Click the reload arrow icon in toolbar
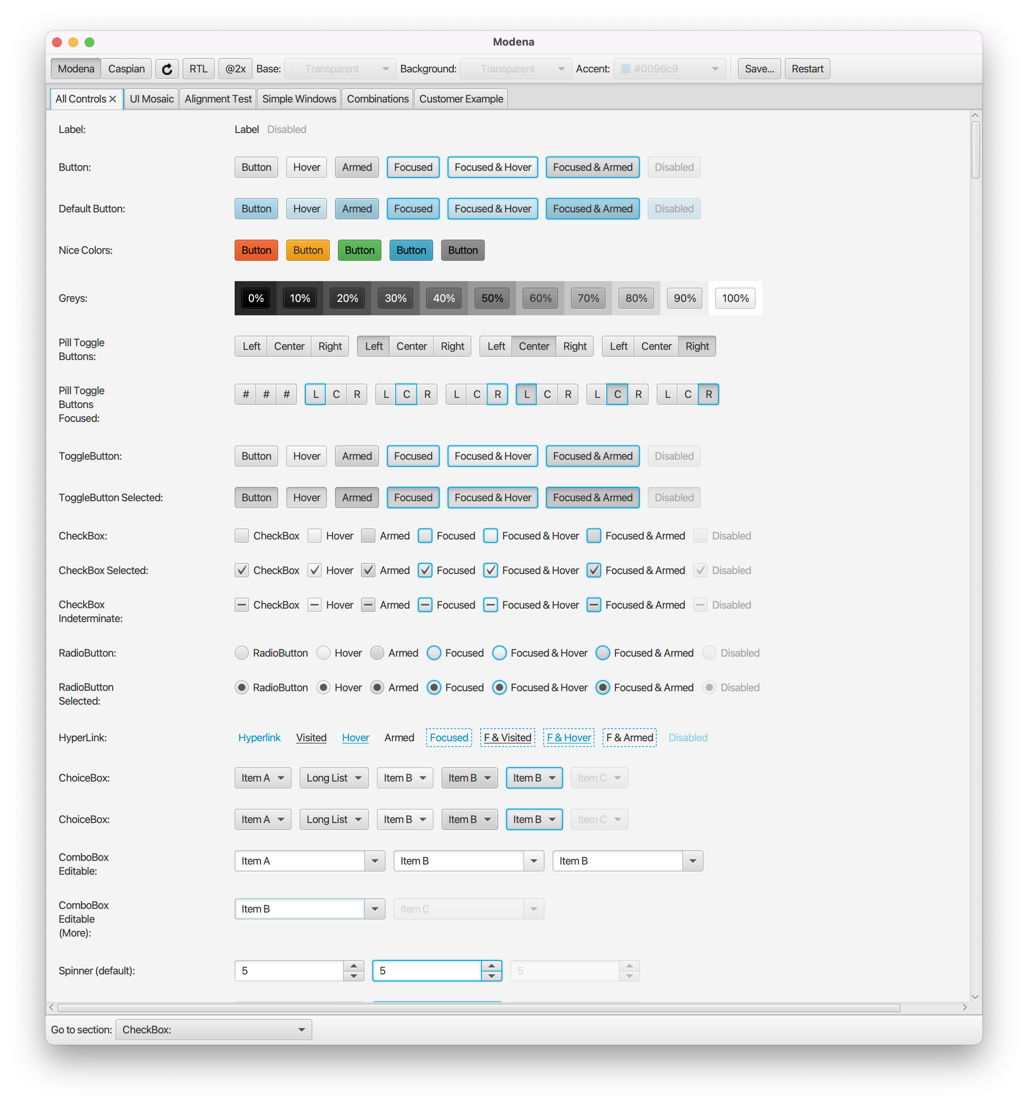This screenshot has width=1028, height=1105. [x=167, y=69]
